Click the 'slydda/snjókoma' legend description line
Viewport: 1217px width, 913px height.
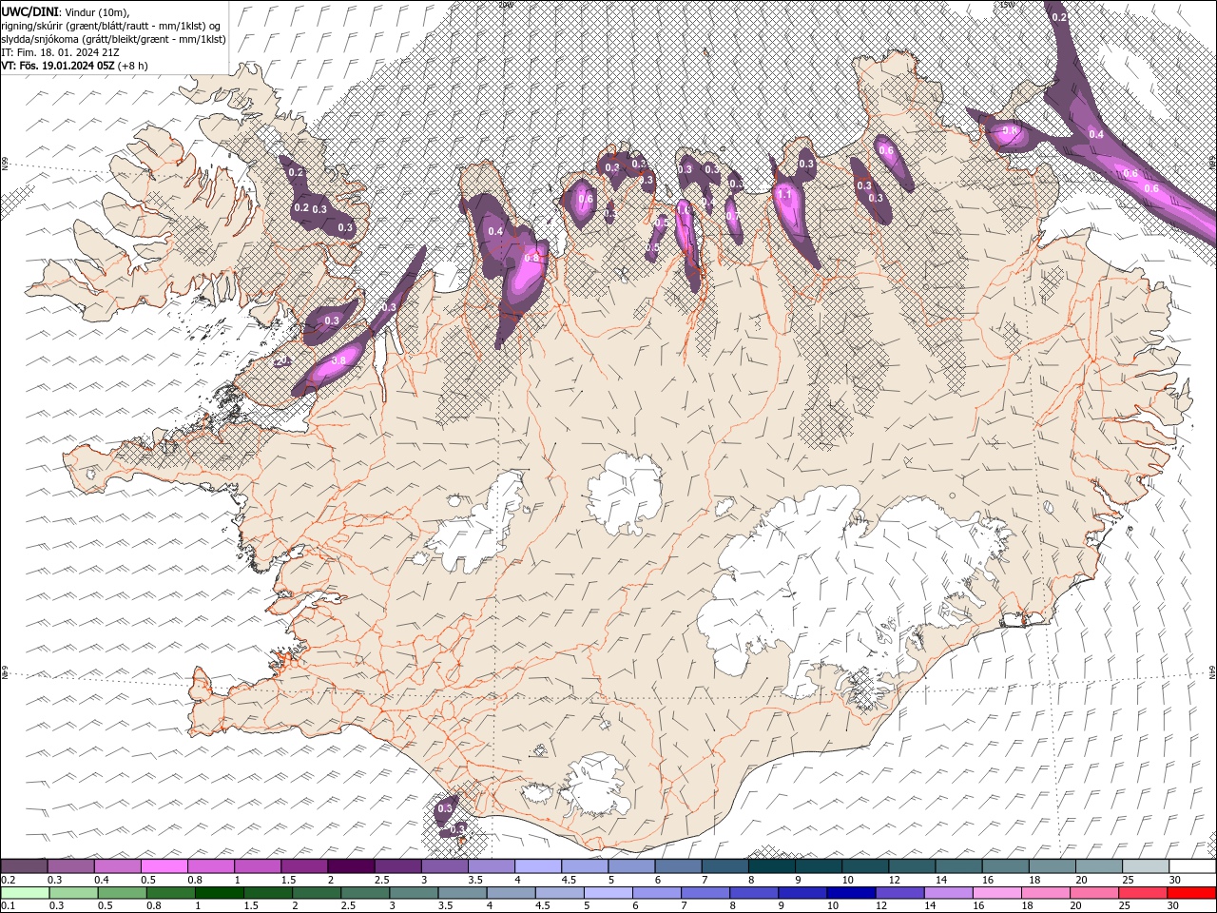click(113, 39)
